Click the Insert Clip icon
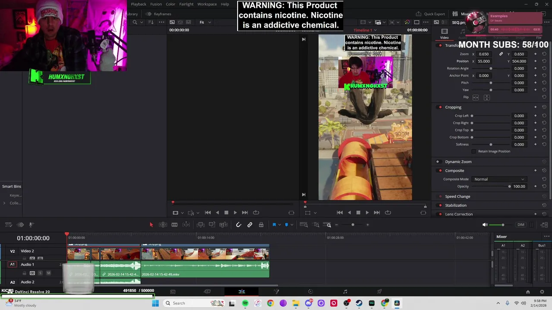The height and width of the screenshot is (310, 552). [201, 225]
